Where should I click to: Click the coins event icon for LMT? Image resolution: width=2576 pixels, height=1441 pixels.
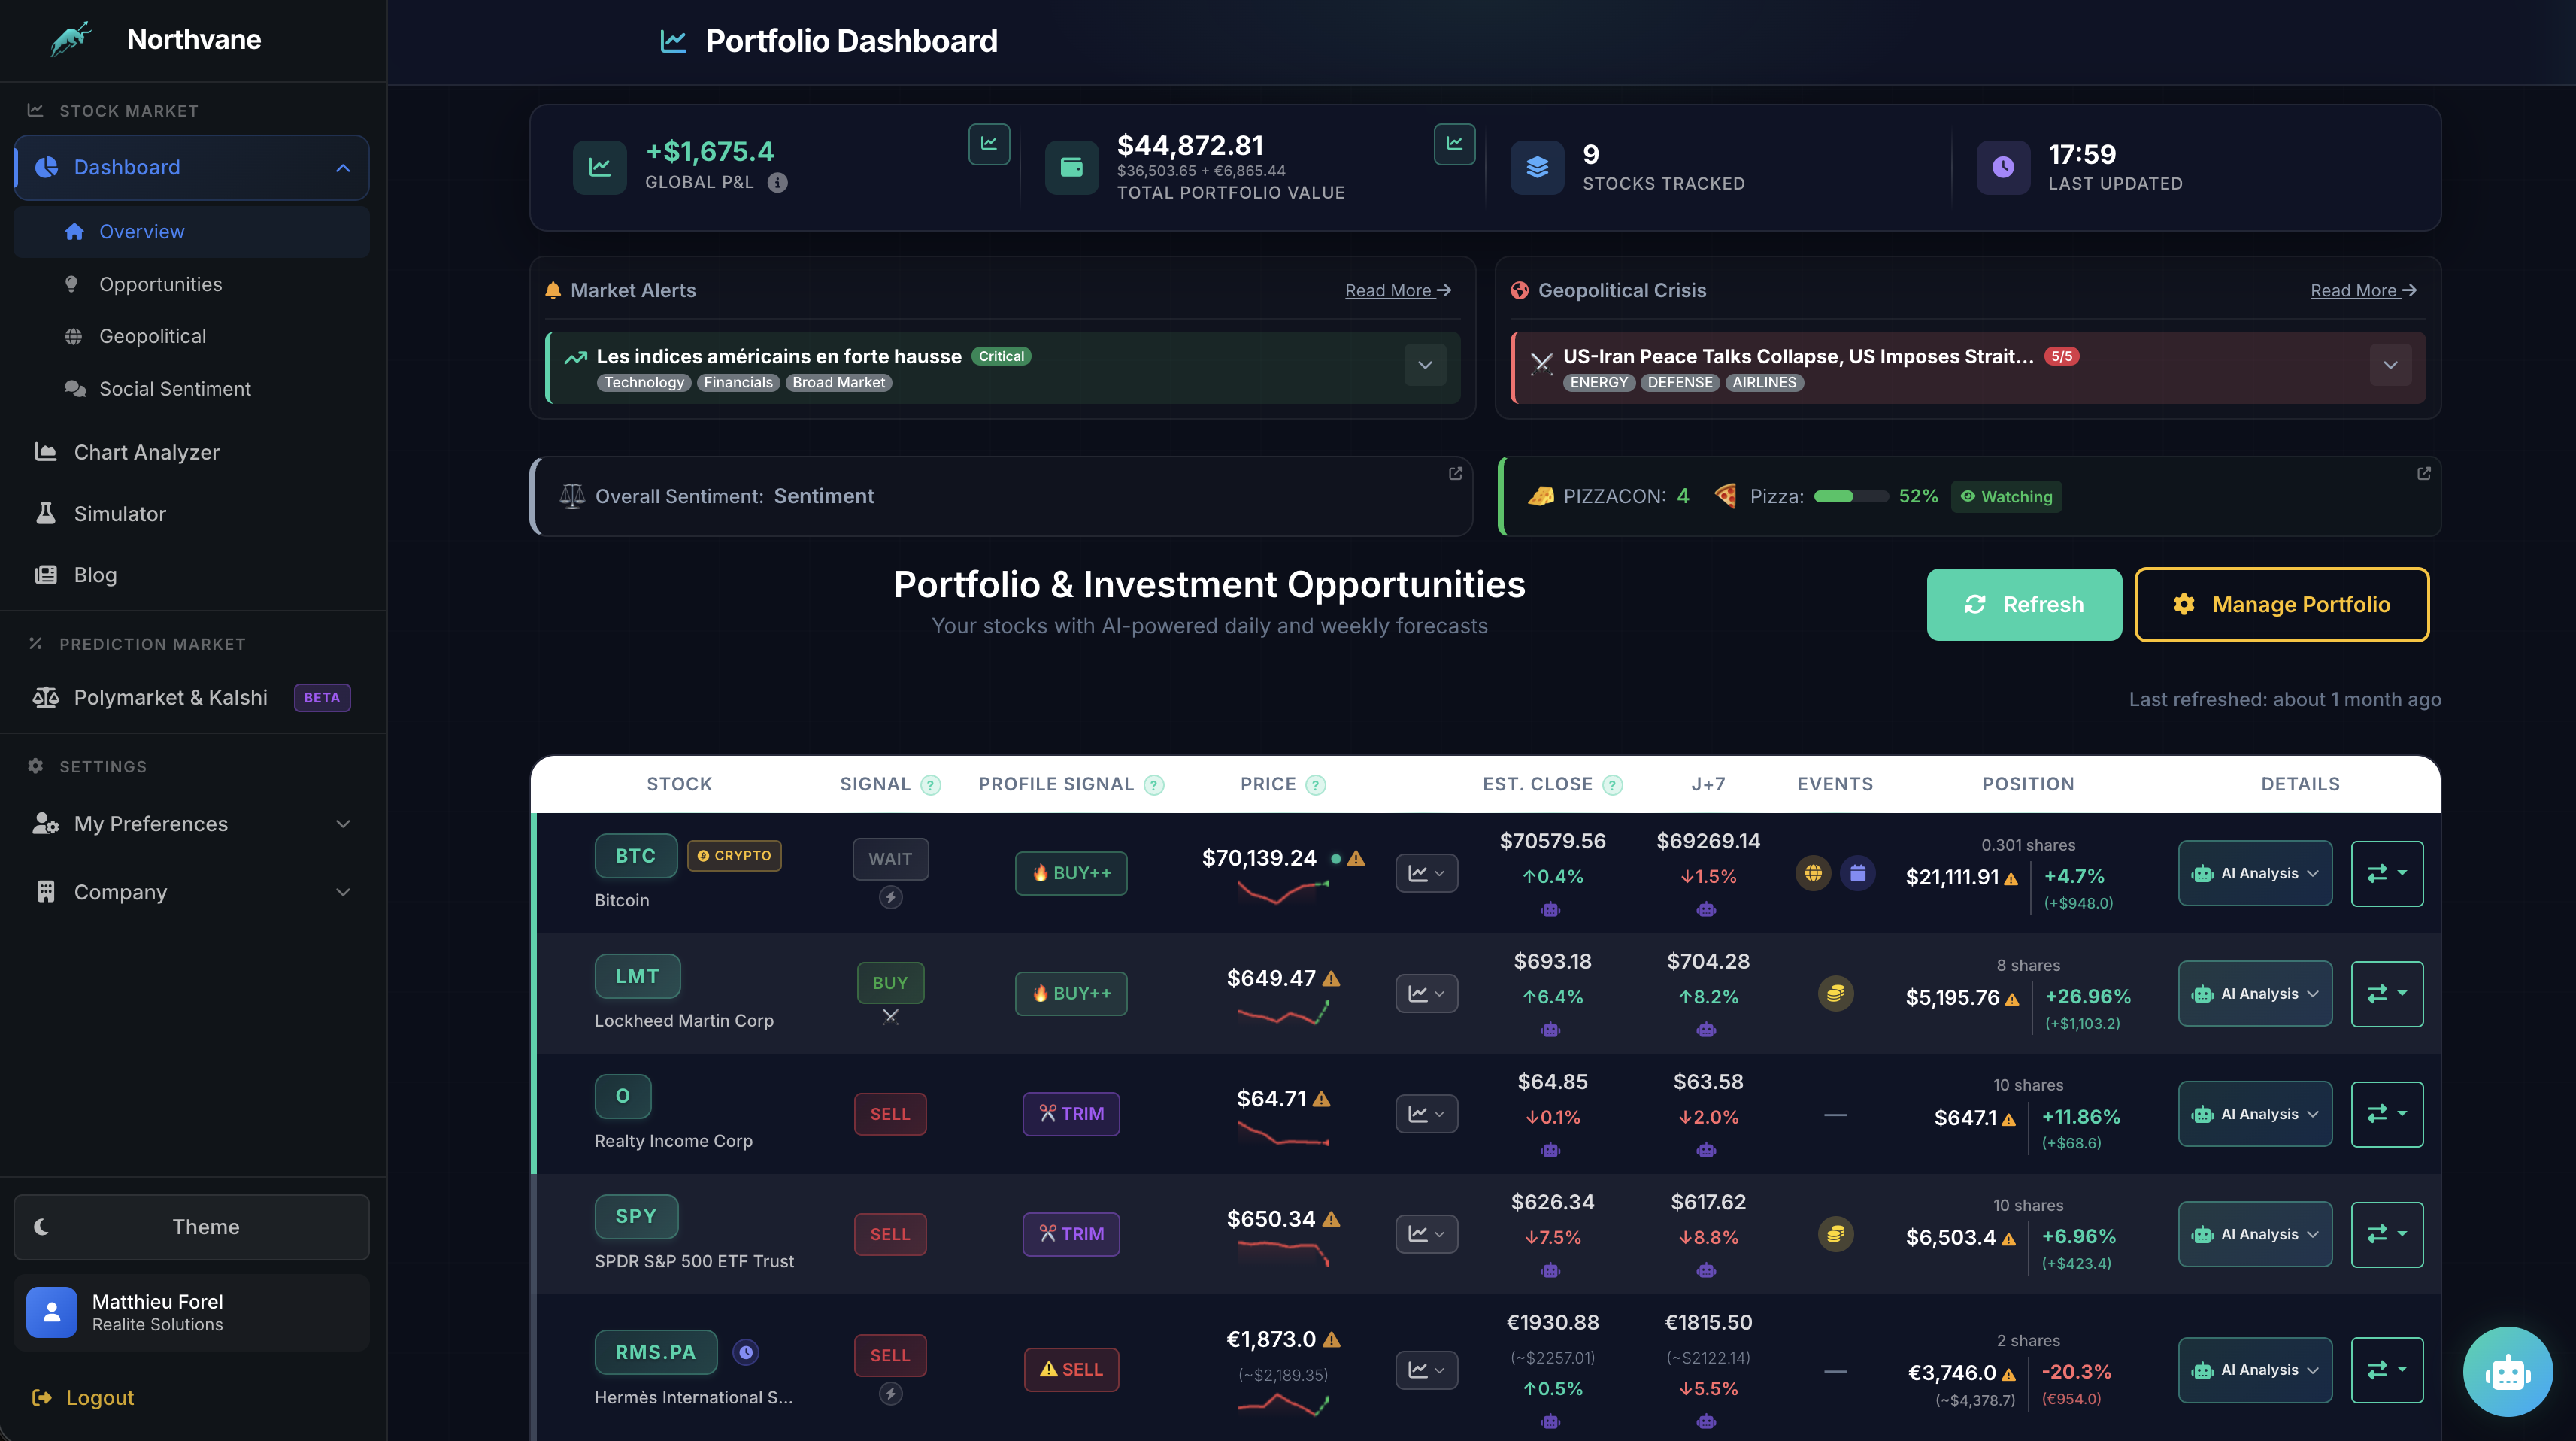coord(1835,994)
